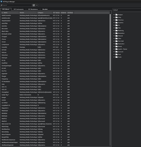Expand the Filter folder
The image size is (141, 147).
(114, 28)
